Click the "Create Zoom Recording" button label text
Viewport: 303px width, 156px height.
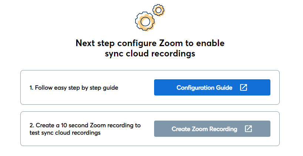[x=204, y=129]
